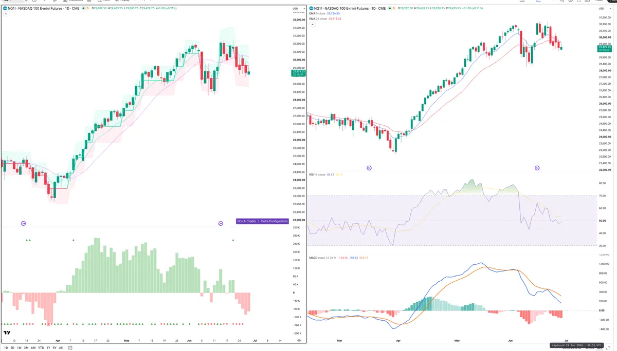Select the YTD time range

41,347
